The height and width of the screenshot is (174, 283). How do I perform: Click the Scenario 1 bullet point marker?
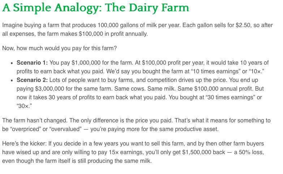[x=13, y=63]
